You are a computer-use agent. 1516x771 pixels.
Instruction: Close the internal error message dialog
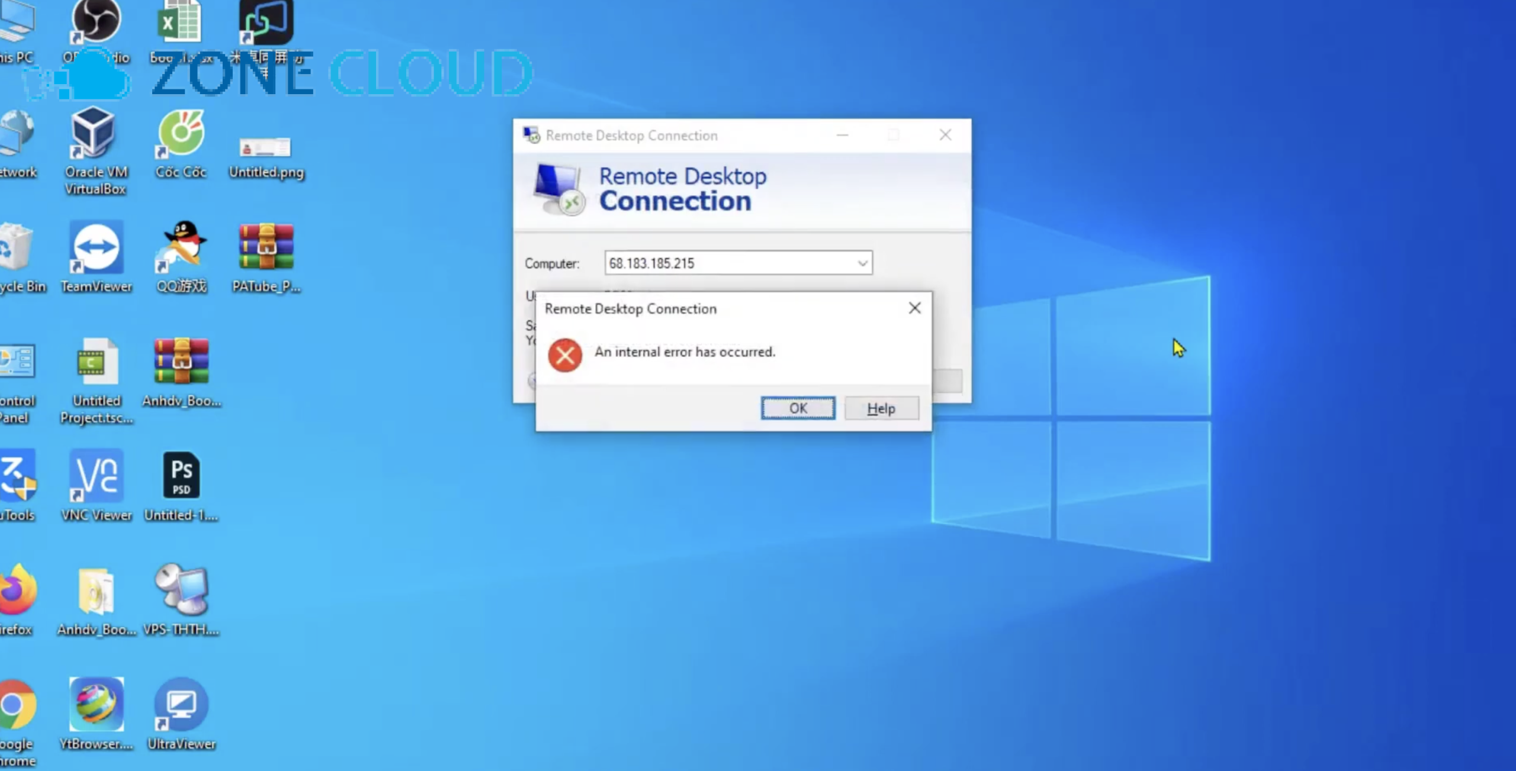pos(914,308)
